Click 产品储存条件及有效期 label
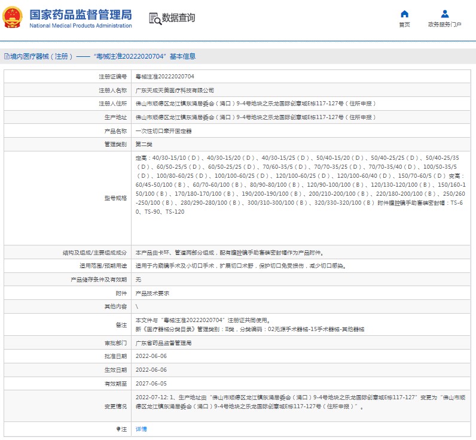476x440 pixels. [x=99, y=280]
